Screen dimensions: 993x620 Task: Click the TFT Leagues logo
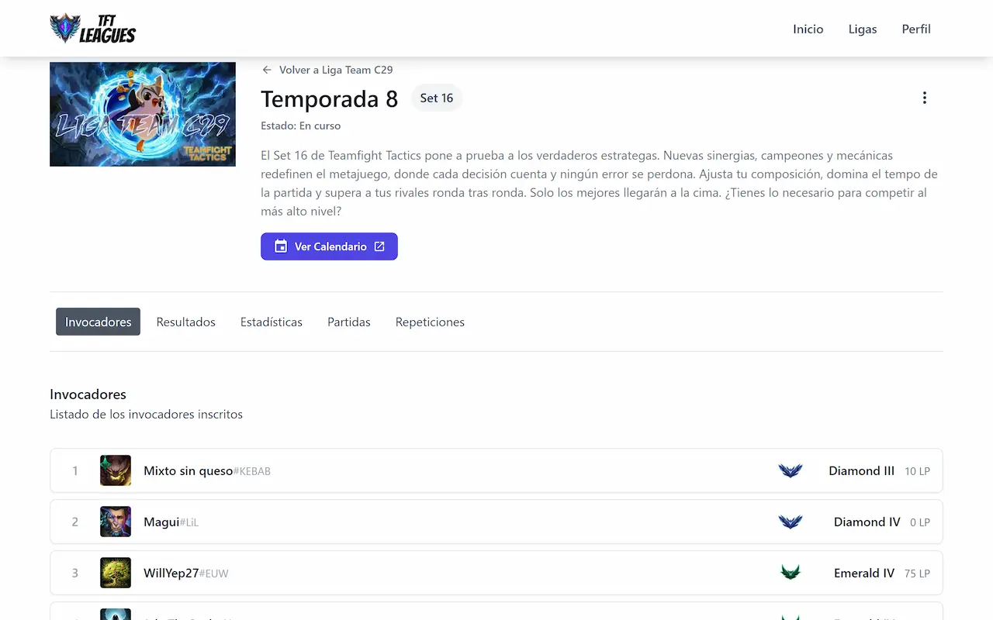93,29
